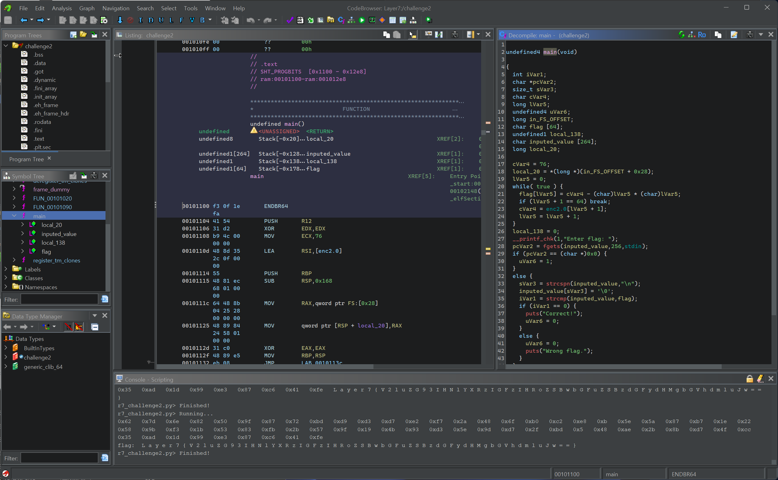Open the Data Type Manager dropdown arrow
Viewport: 778px width, 480px height.
tap(95, 316)
